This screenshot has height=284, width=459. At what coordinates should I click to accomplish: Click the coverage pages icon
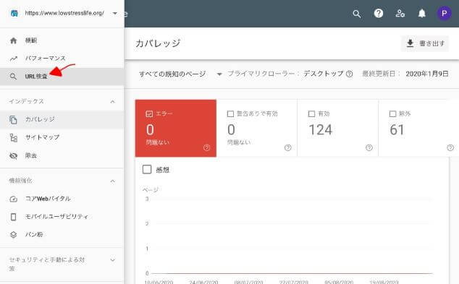click(13, 119)
